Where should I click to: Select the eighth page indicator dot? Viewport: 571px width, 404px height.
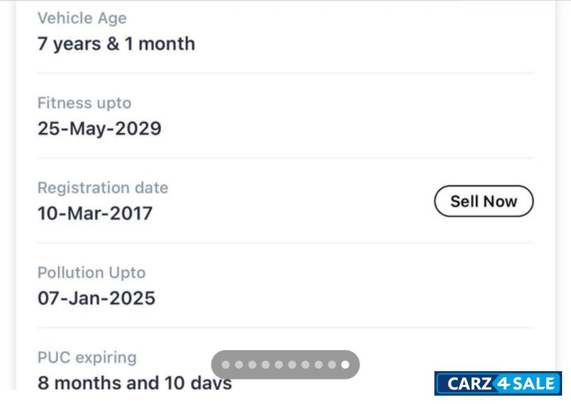tap(318, 365)
